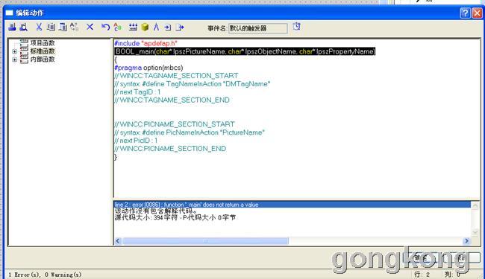This screenshot has width=485, height=279.
Task: Click the highlighted BOOL _main function line
Action: tap(245, 51)
